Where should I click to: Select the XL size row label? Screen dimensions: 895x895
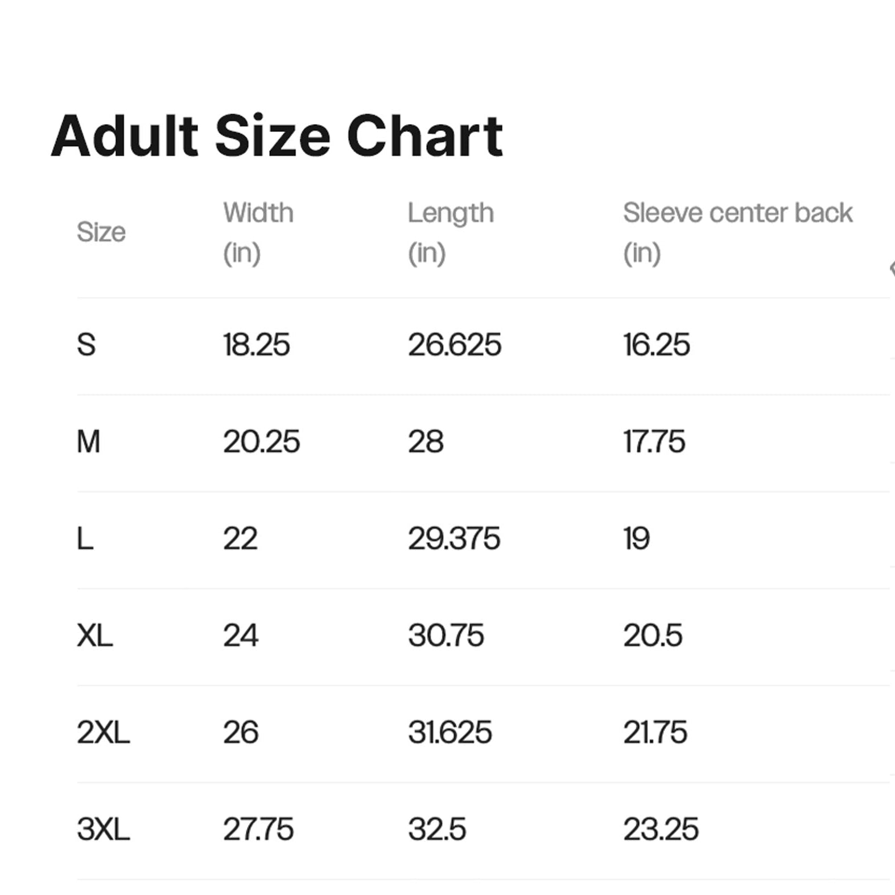tap(95, 635)
